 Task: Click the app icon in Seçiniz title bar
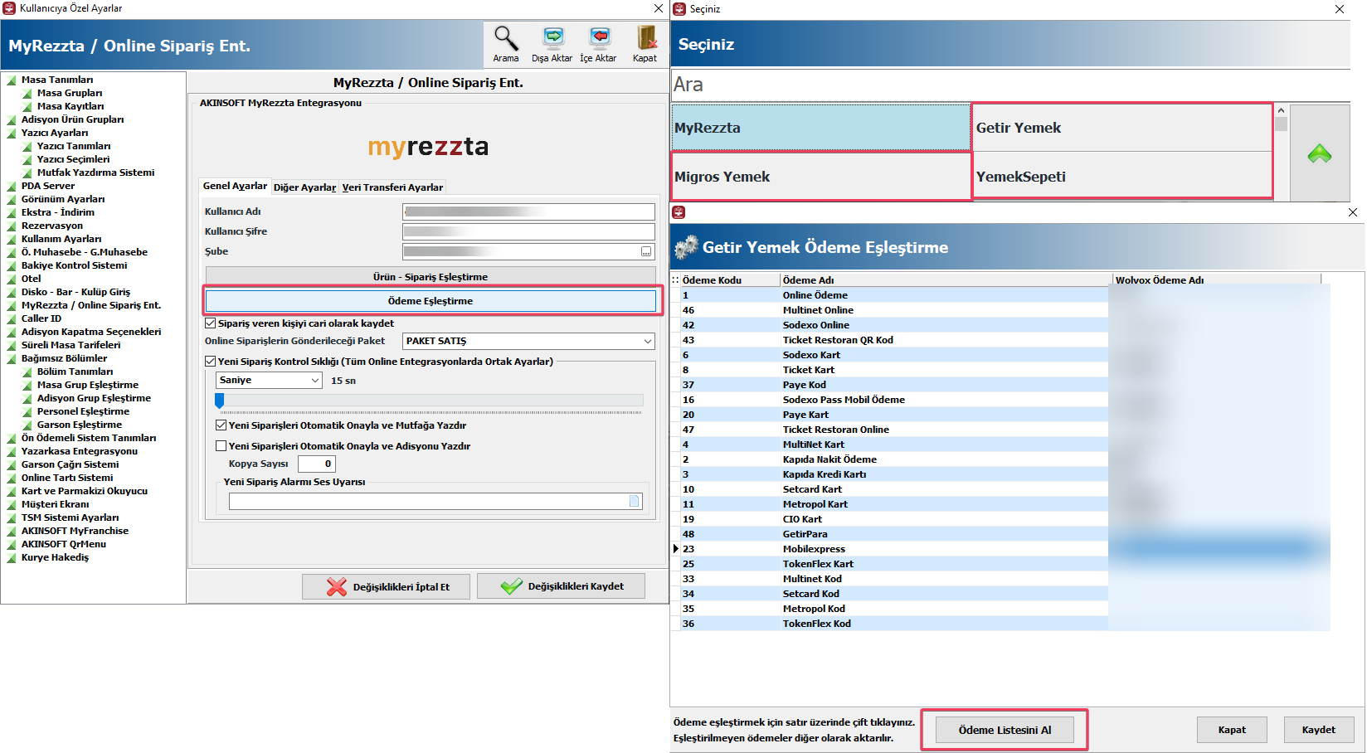(679, 9)
